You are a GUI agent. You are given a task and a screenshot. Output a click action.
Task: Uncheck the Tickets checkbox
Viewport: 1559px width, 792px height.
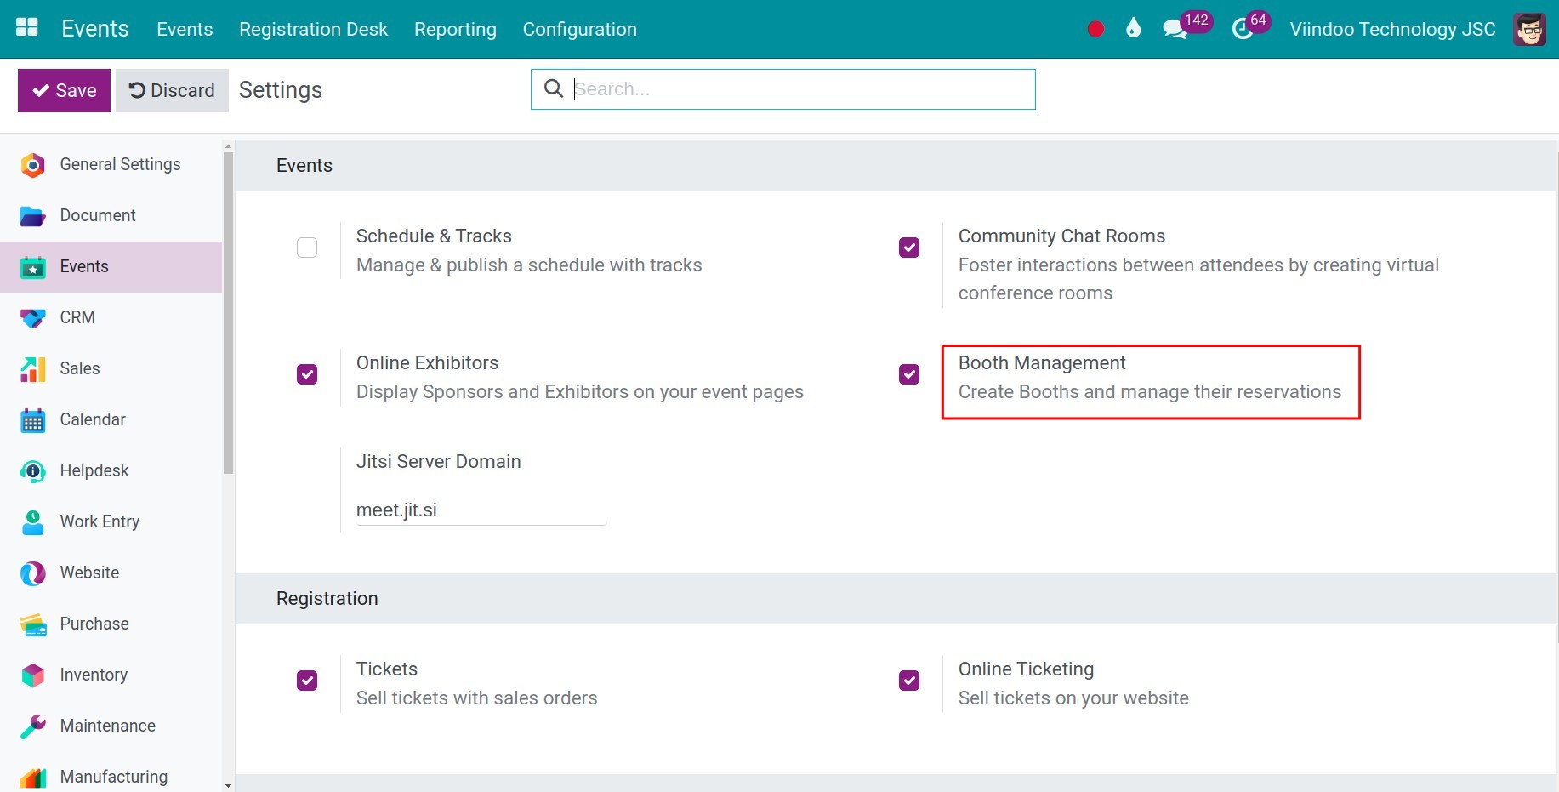[x=307, y=681]
